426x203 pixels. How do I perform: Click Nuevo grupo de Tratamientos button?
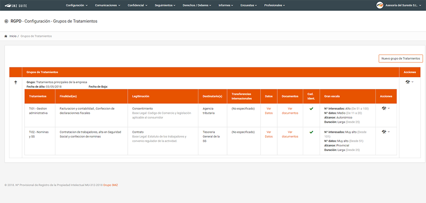(401, 58)
